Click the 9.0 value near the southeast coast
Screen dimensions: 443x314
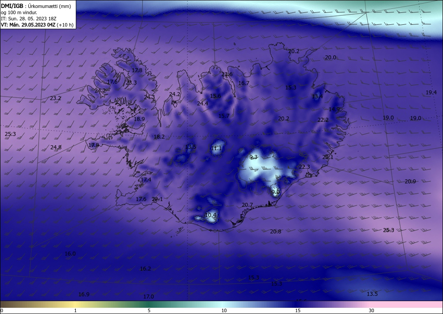[276, 192]
